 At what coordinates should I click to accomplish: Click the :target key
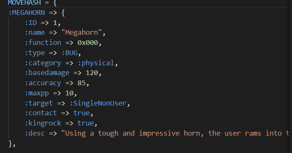tap(39, 103)
